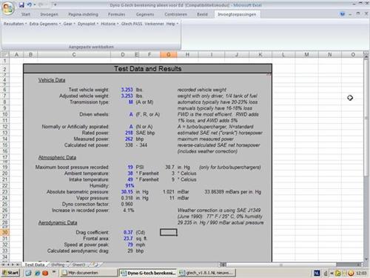
Task: Expand the Resultaten dropdown menu
Action: click(15, 24)
